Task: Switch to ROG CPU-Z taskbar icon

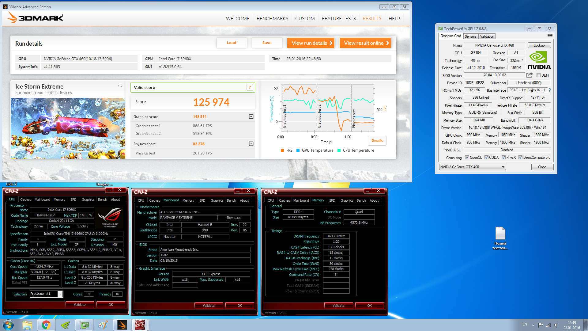Action: tap(140, 325)
